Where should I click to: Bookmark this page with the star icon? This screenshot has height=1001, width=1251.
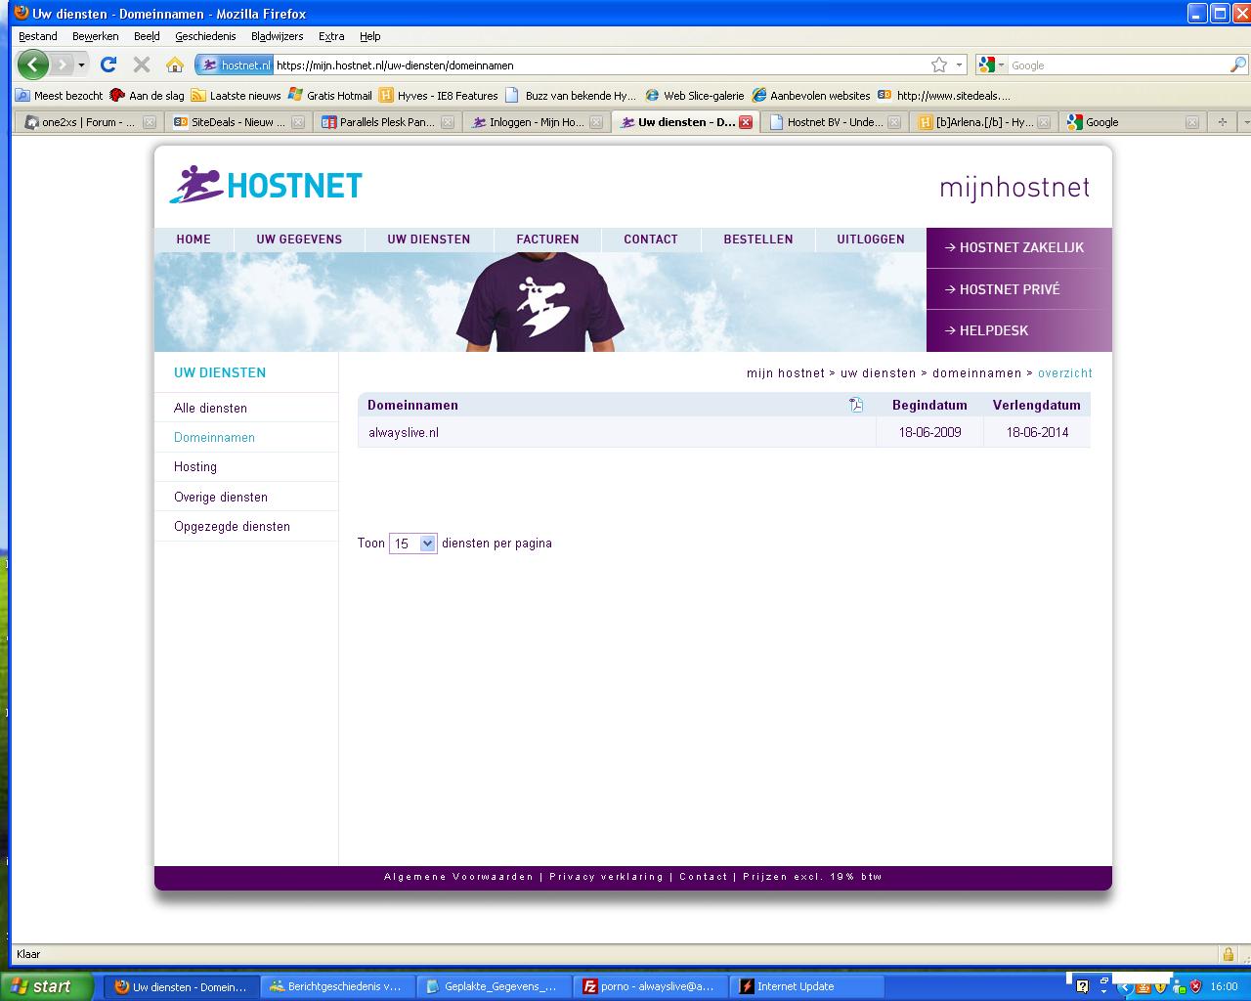(x=939, y=65)
